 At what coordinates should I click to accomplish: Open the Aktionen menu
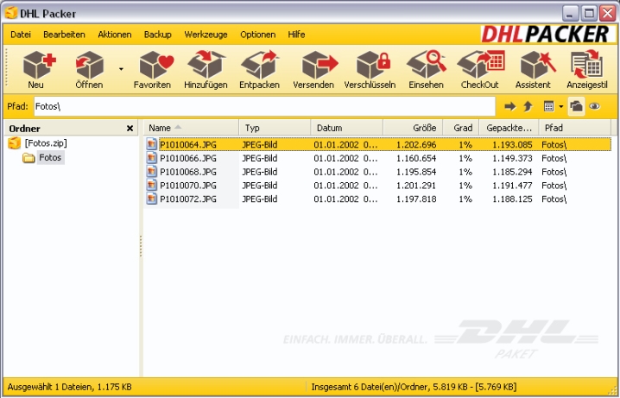coord(115,35)
